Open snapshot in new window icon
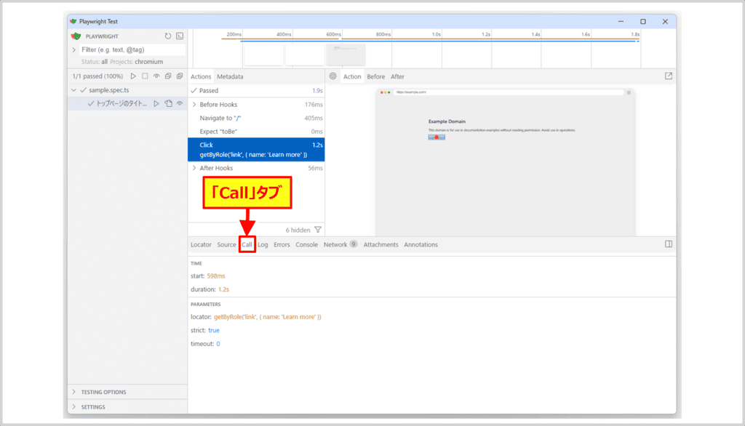The width and height of the screenshot is (745, 426). point(669,76)
